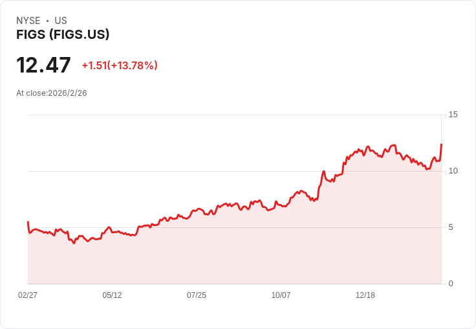Select the 10/07 date axis label

coord(281,295)
